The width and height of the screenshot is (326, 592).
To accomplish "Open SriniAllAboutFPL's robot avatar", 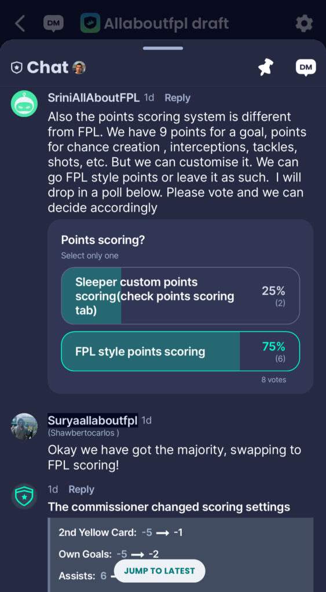I will (x=24, y=103).
